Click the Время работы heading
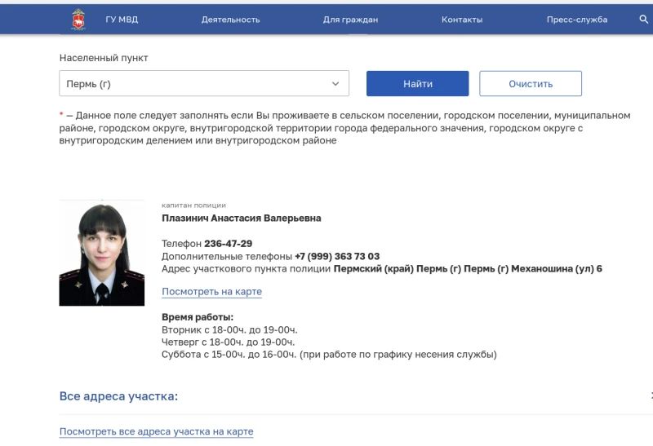 click(x=198, y=317)
